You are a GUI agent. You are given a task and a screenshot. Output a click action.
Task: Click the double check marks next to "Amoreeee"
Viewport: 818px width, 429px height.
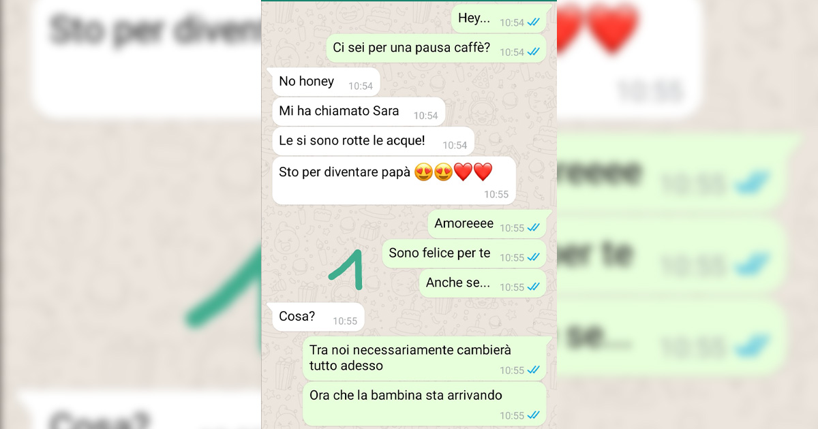534,227
